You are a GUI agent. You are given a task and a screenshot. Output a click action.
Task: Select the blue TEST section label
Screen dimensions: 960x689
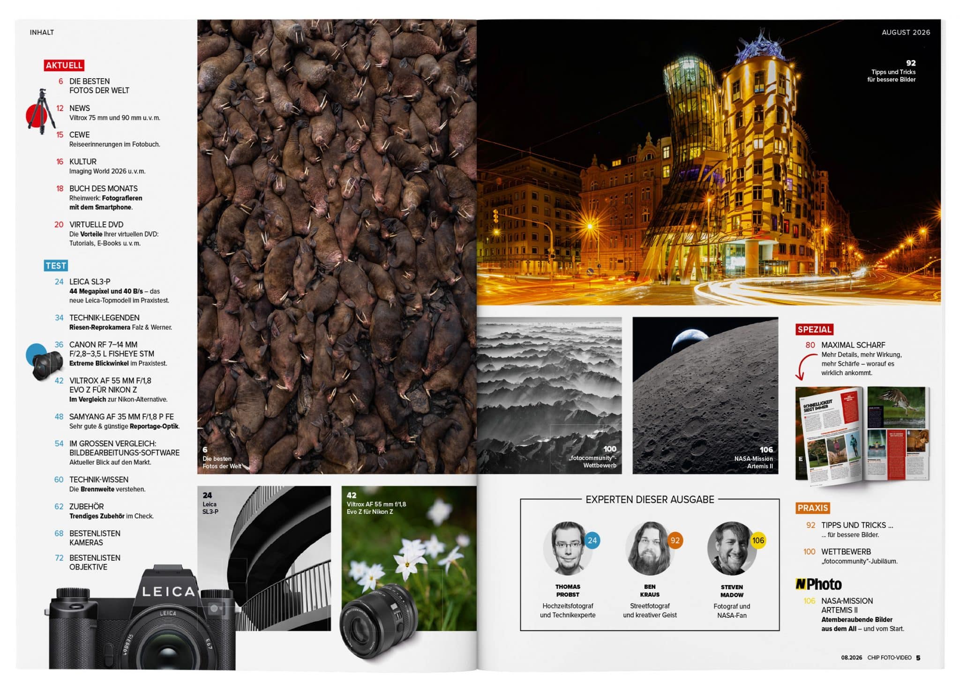(x=56, y=266)
